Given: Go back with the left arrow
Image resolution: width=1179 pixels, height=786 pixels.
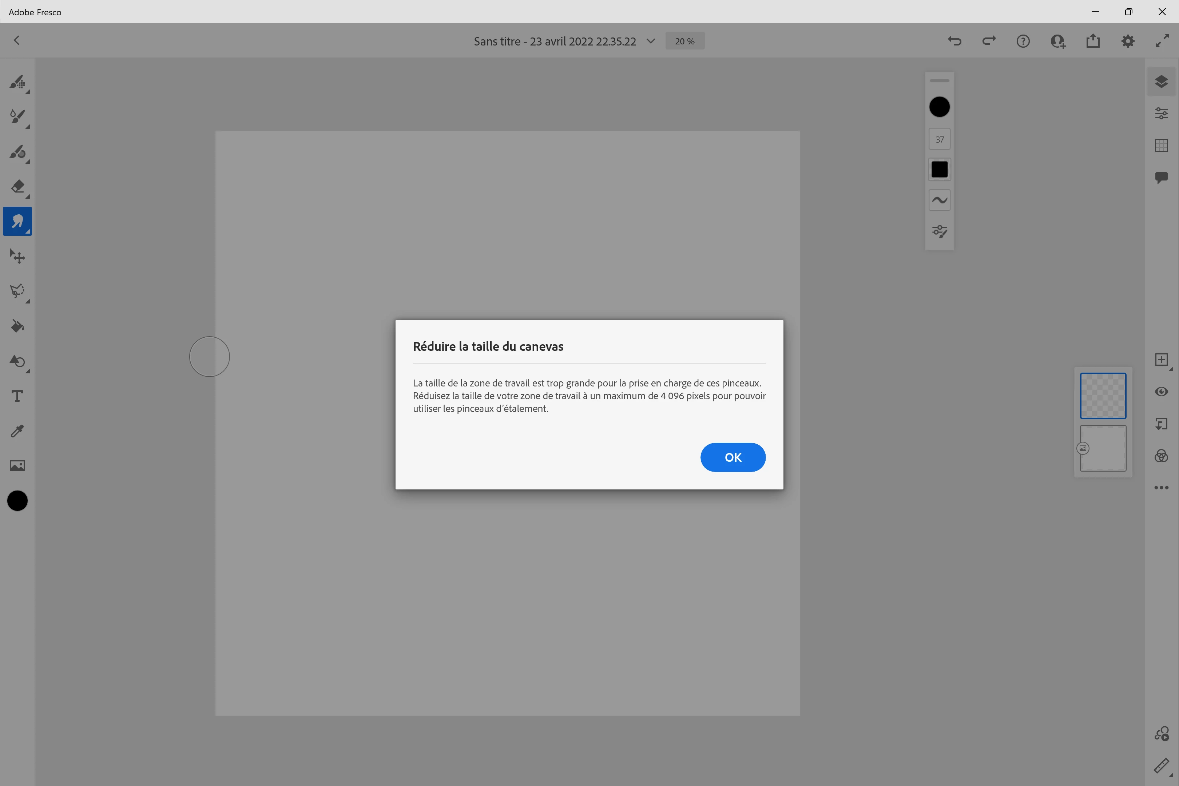Looking at the screenshot, I should [x=16, y=41].
